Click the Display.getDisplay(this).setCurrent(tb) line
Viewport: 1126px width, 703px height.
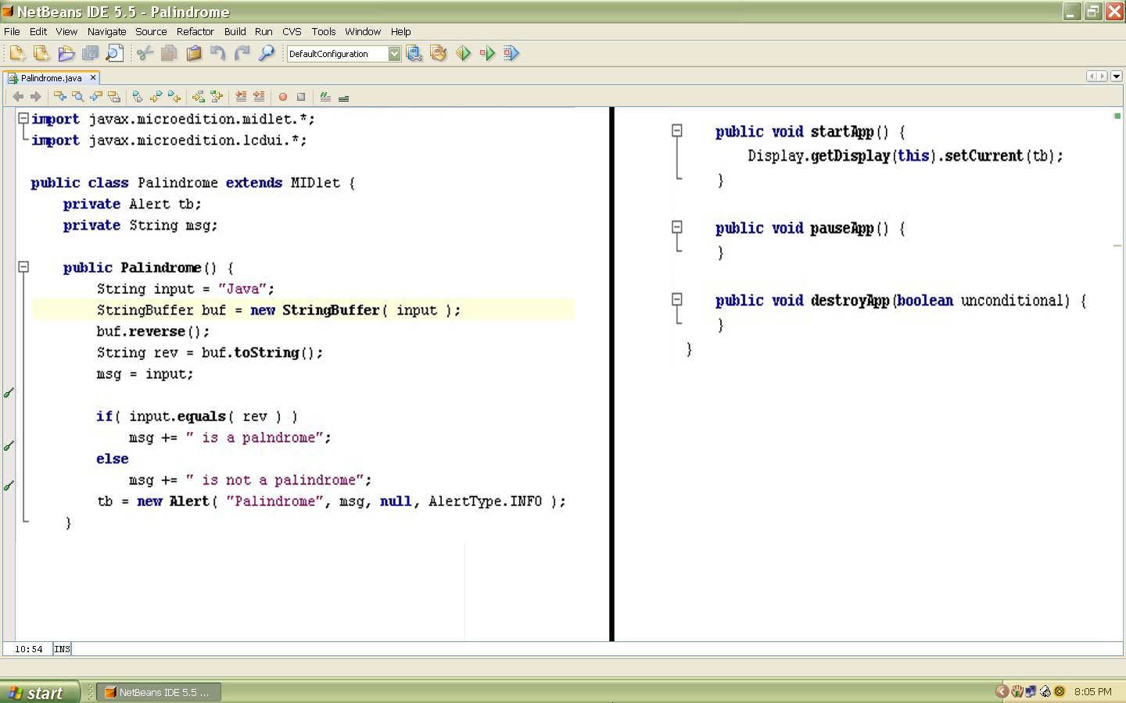905,155
